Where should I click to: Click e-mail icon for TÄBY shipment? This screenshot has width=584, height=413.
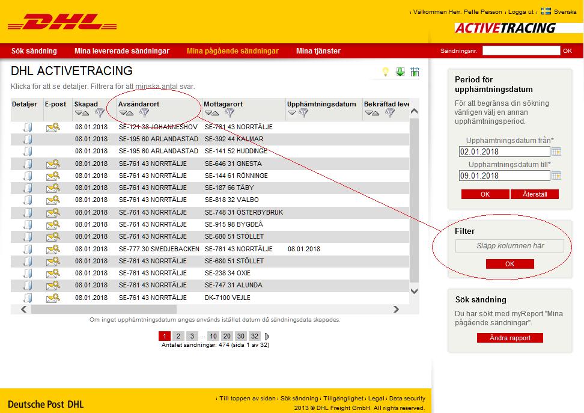53,188
